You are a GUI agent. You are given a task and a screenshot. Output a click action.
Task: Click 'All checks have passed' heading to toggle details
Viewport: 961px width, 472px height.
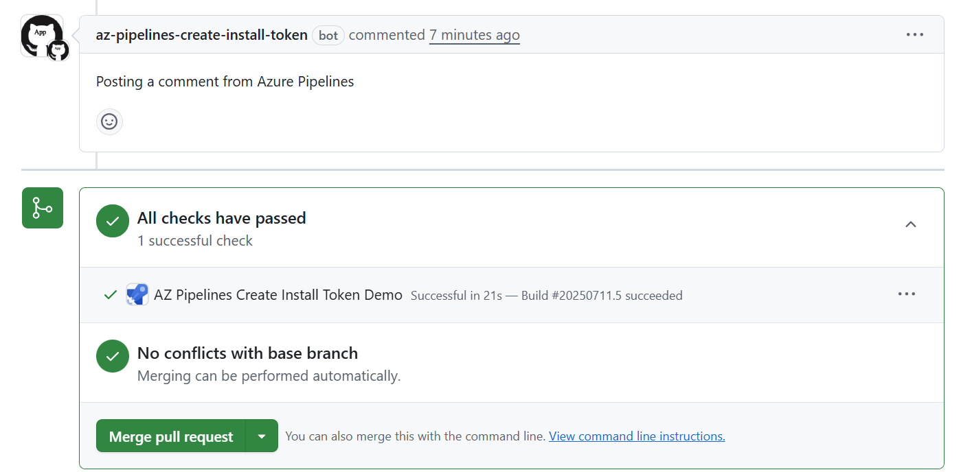point(221,218)
